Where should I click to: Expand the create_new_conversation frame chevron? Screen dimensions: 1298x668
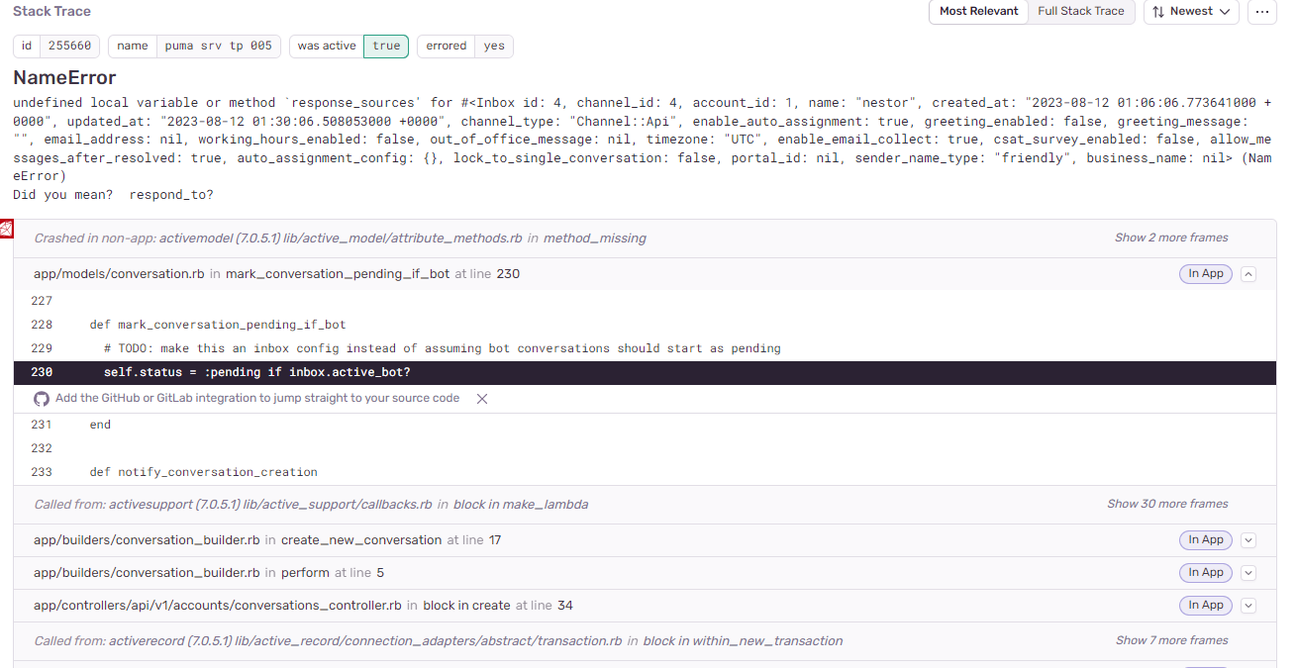tap(1248, 539)
